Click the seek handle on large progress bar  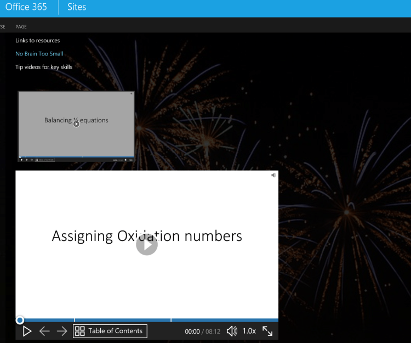click(x=20, y=320)
